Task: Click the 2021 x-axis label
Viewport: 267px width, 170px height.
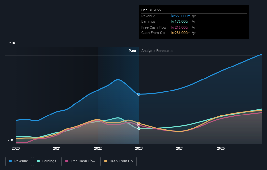Action: [57, 148]
